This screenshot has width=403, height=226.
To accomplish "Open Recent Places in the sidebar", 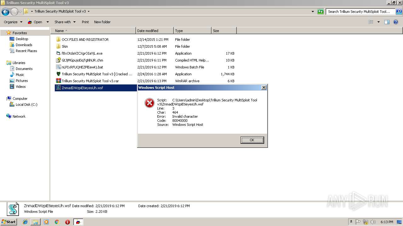I will point(26,51).
